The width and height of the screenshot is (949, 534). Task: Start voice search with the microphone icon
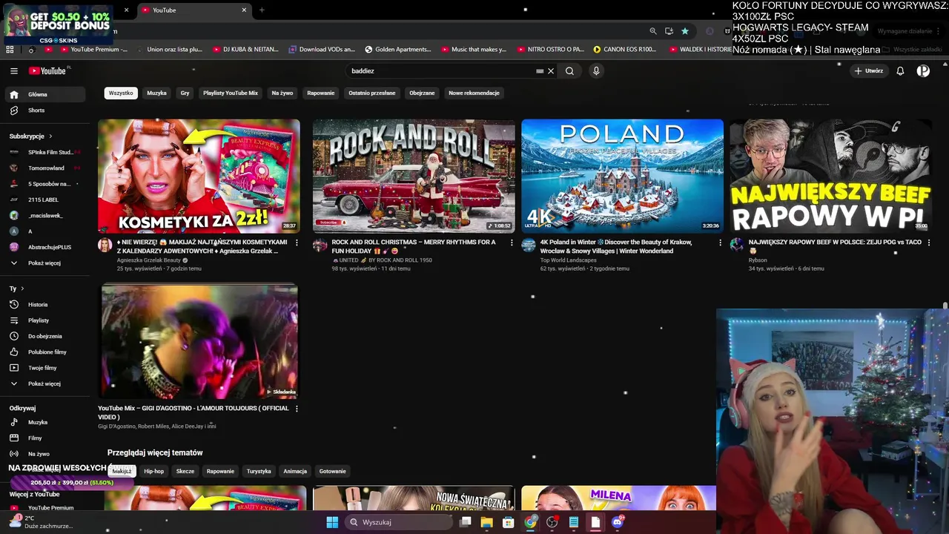point(596,71)
